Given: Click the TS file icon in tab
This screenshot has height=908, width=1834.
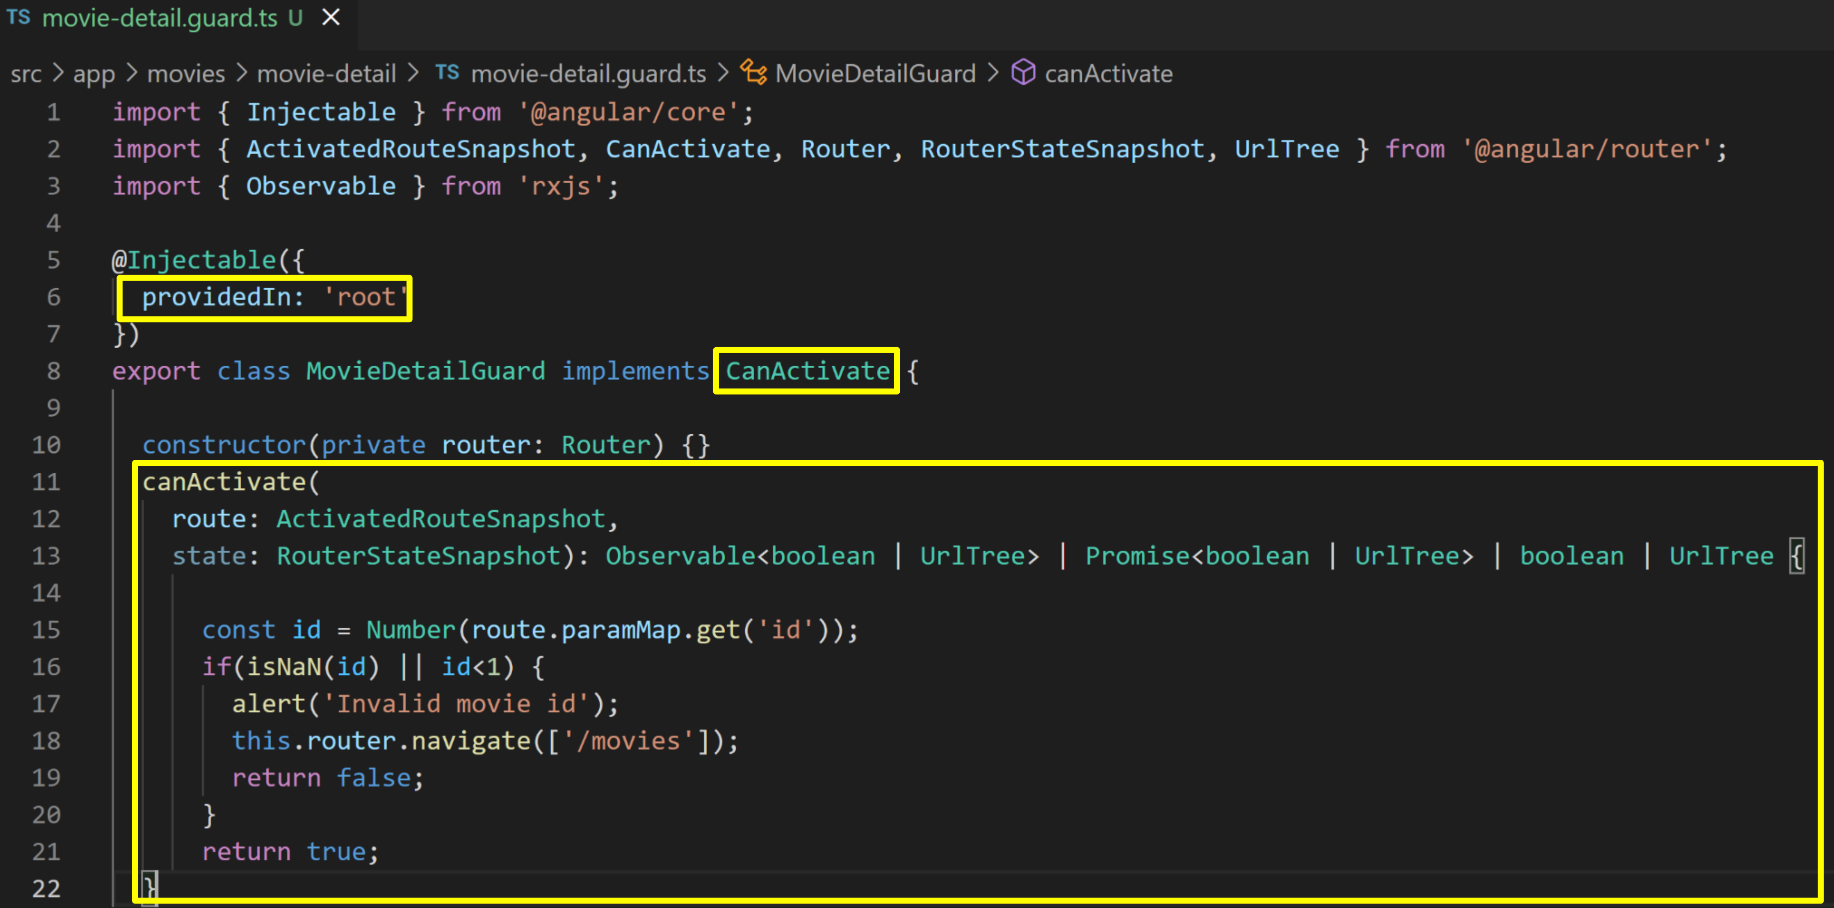Looking at the screenshot, I should pos(19,17).
